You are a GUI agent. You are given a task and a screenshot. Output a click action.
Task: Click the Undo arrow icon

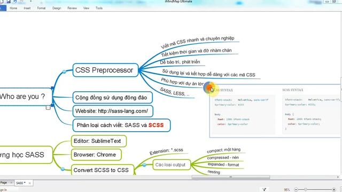coord(15,1)
